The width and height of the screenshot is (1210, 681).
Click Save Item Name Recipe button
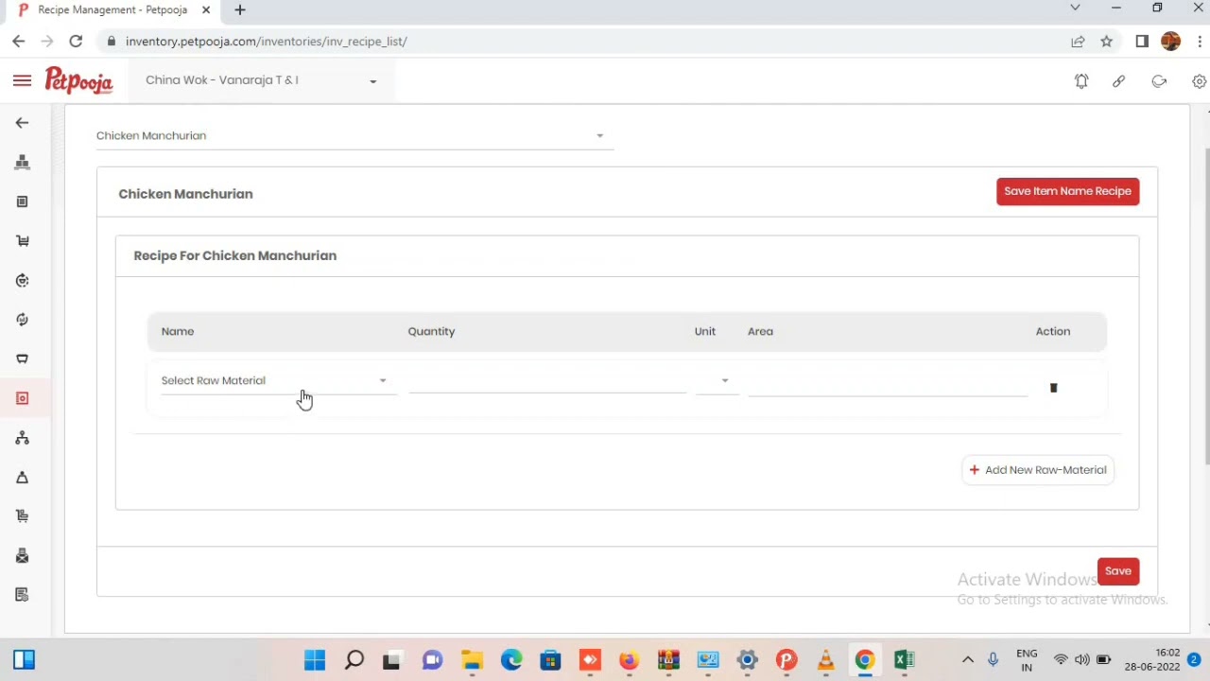tap(1067, 191)
